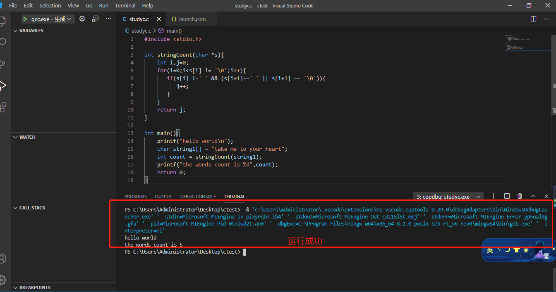
Task: Open the Go menu
Action: [x=89, y=6]
